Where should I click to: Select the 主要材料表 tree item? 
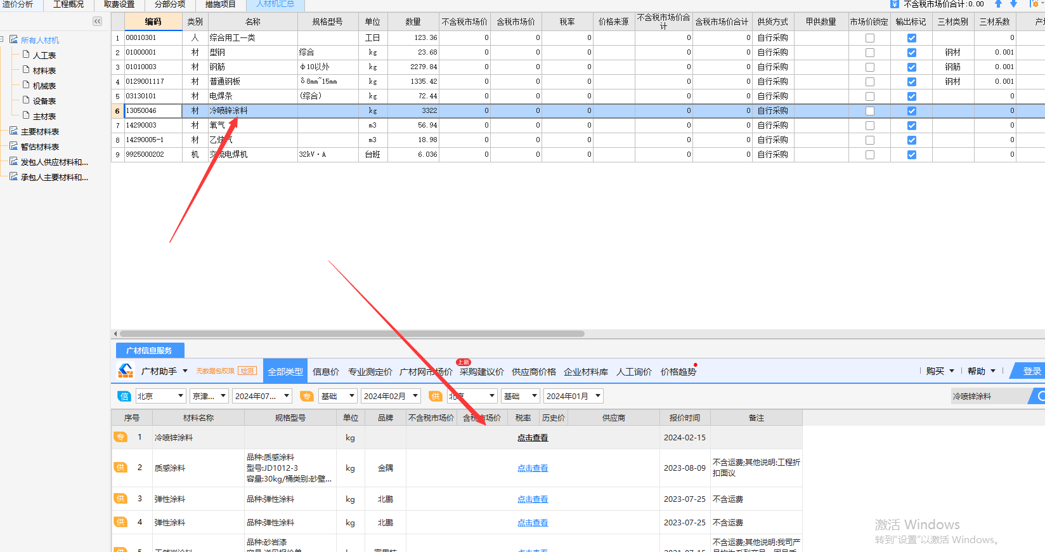click(40, 132)
